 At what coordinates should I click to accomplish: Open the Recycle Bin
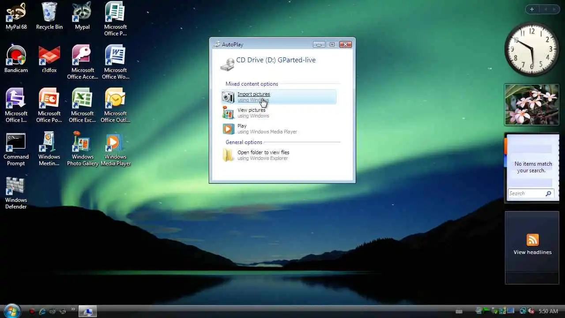click(x=49, y=16)
